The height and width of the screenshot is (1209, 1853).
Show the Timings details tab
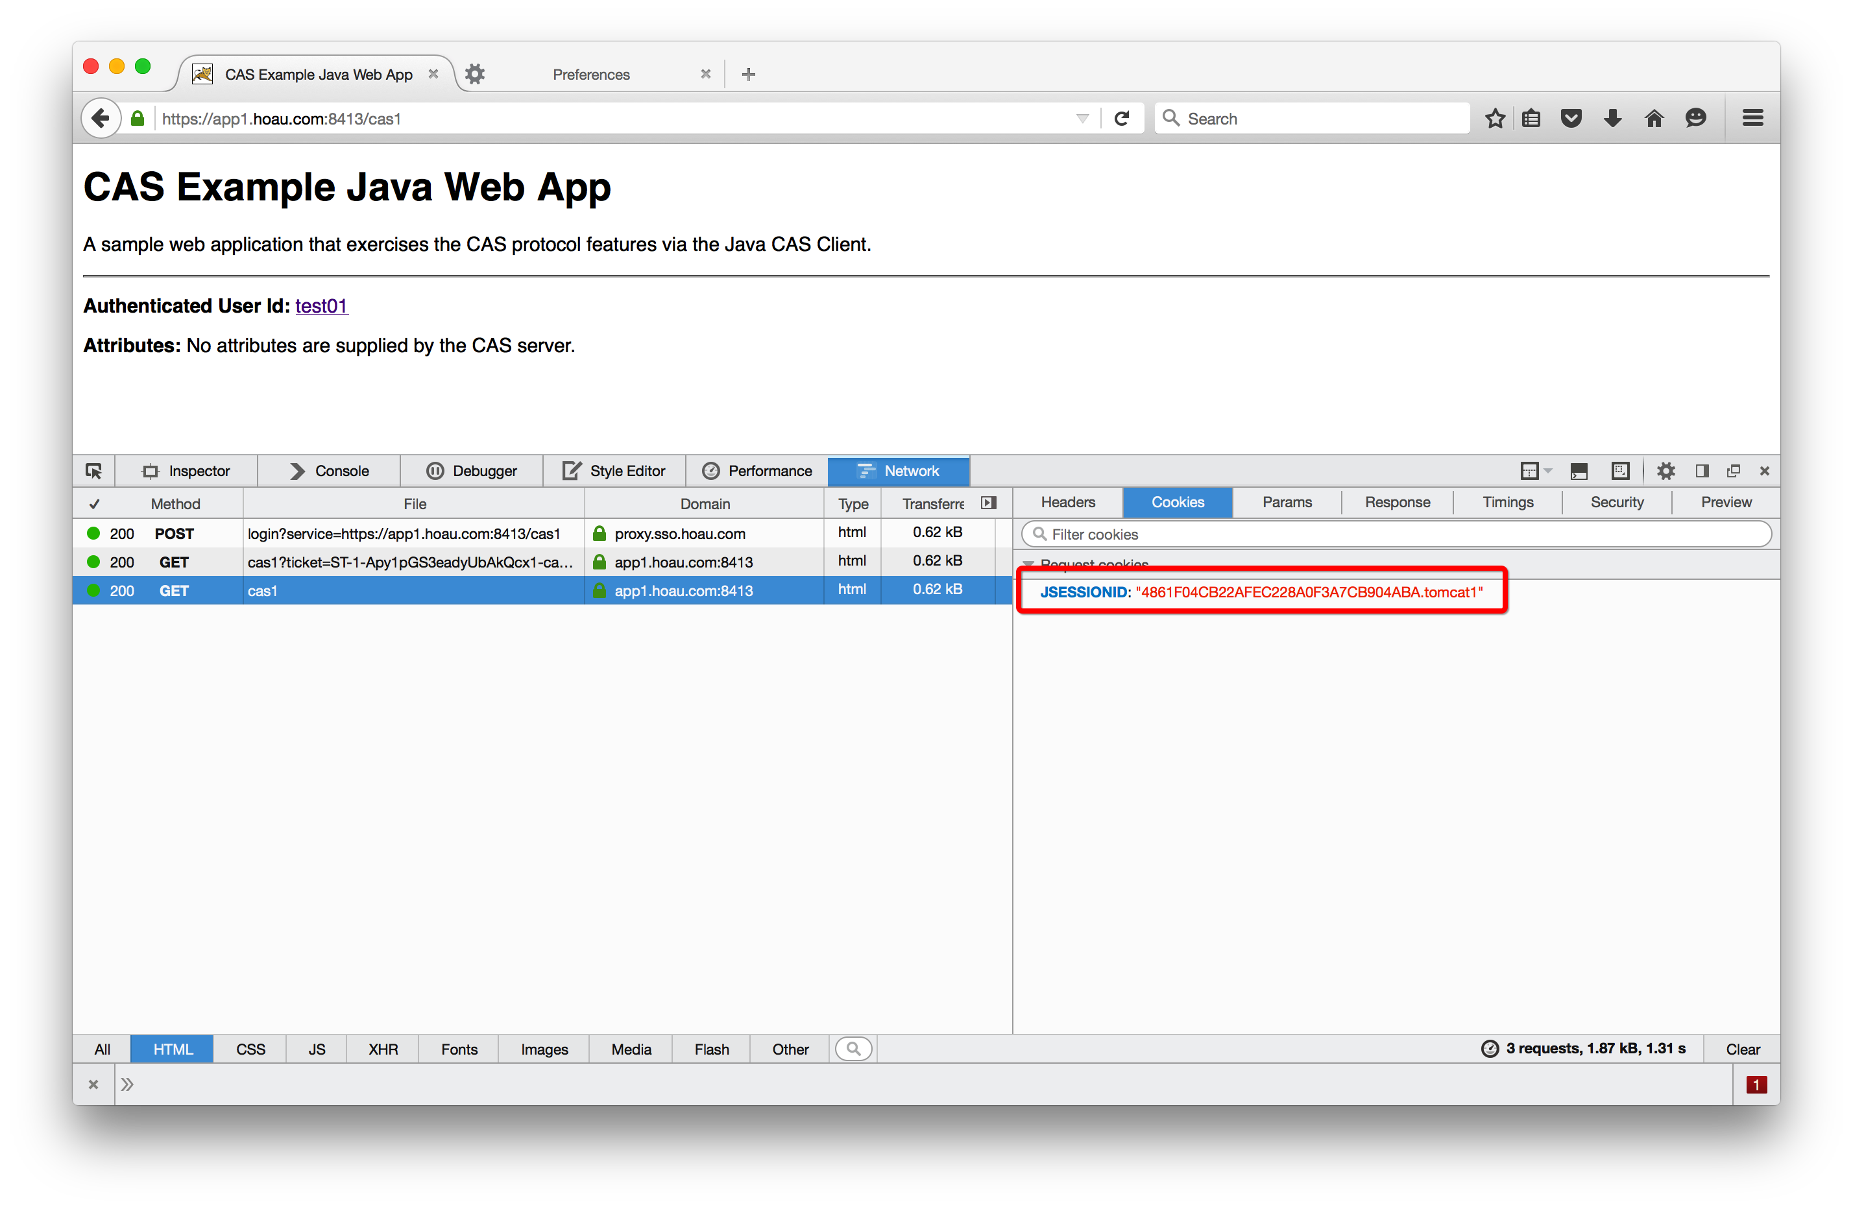1508,502
